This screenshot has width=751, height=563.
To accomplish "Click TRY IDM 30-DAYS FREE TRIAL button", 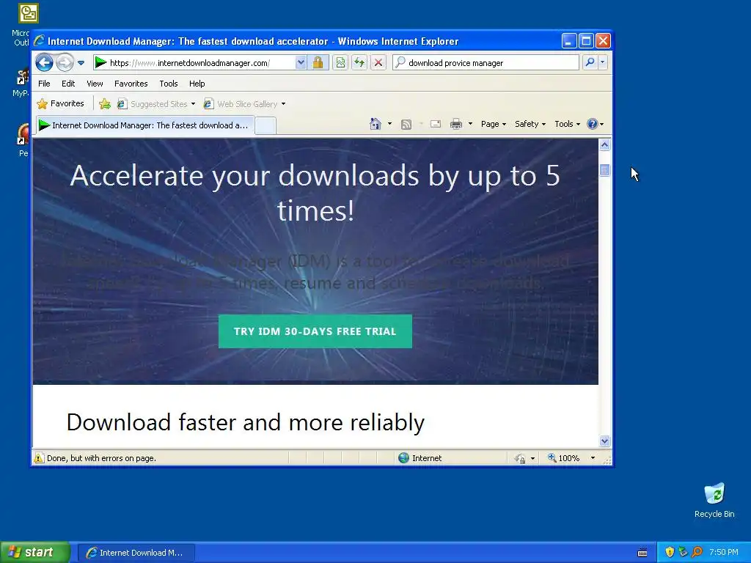I will [x=315, y=331].
